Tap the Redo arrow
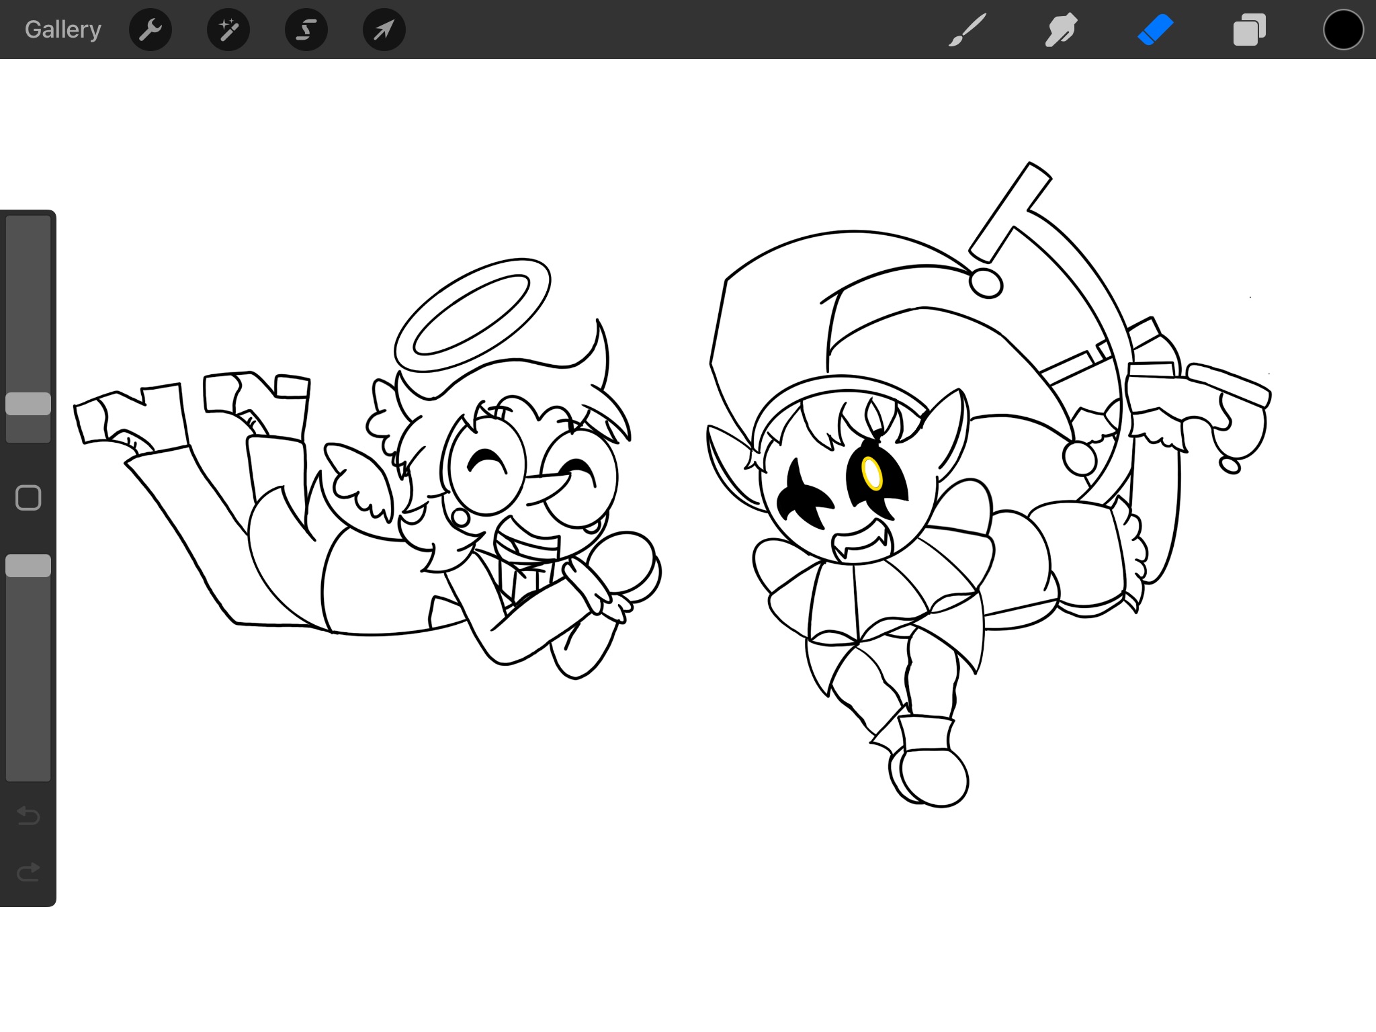 (x=28, y=872)
